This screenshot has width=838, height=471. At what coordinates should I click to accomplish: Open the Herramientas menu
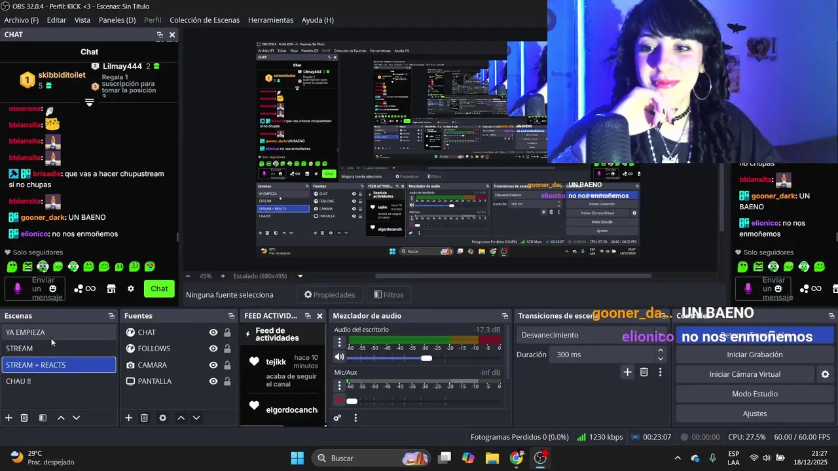270,20
